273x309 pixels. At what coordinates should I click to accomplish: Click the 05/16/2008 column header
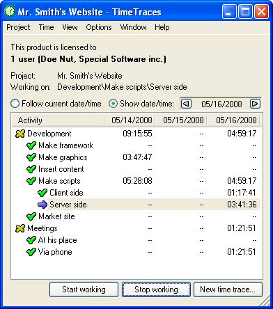234,120
